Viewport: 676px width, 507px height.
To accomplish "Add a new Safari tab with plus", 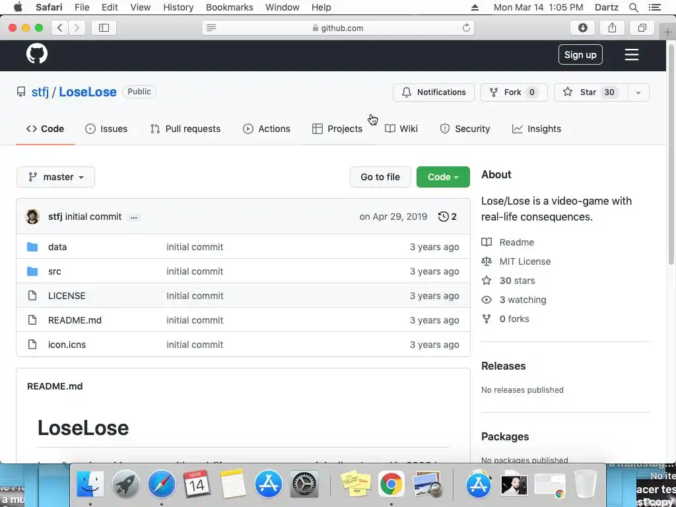I will click(667, 32).
